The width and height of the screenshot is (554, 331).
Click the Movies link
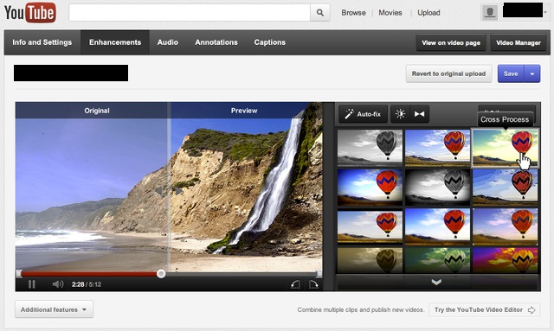point(390,13)
